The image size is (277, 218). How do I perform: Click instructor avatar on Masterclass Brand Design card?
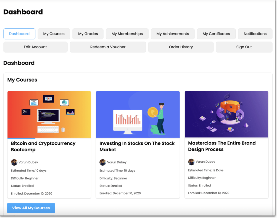[x=191, y=162]
